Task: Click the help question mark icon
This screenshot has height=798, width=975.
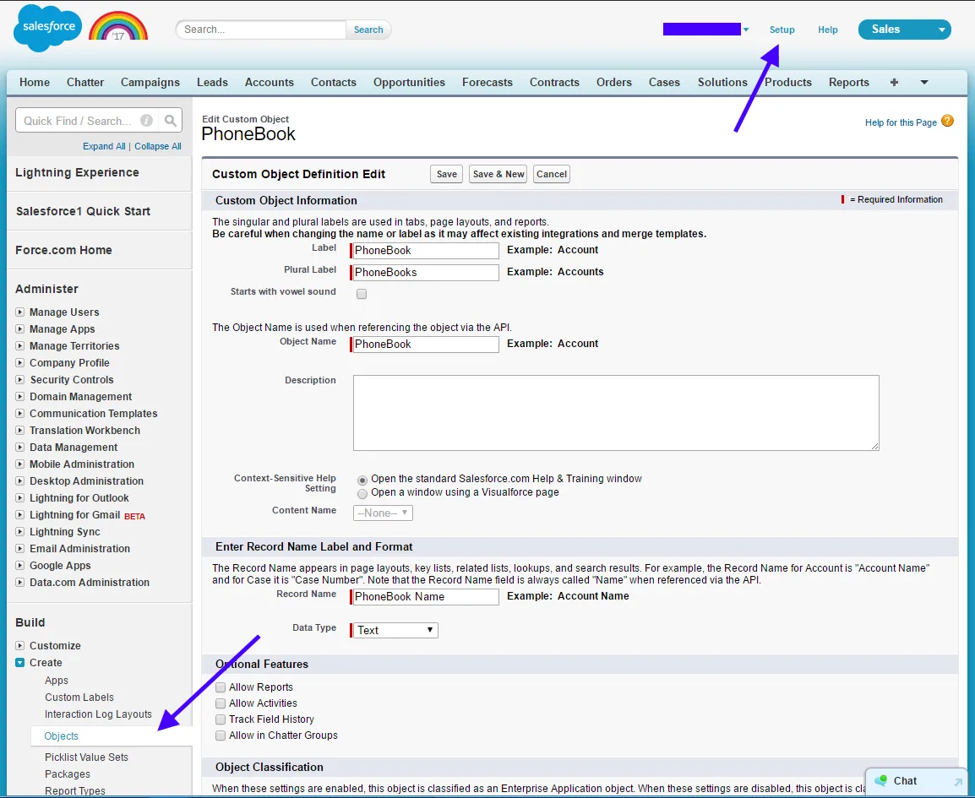Action: tap(947, 122)
